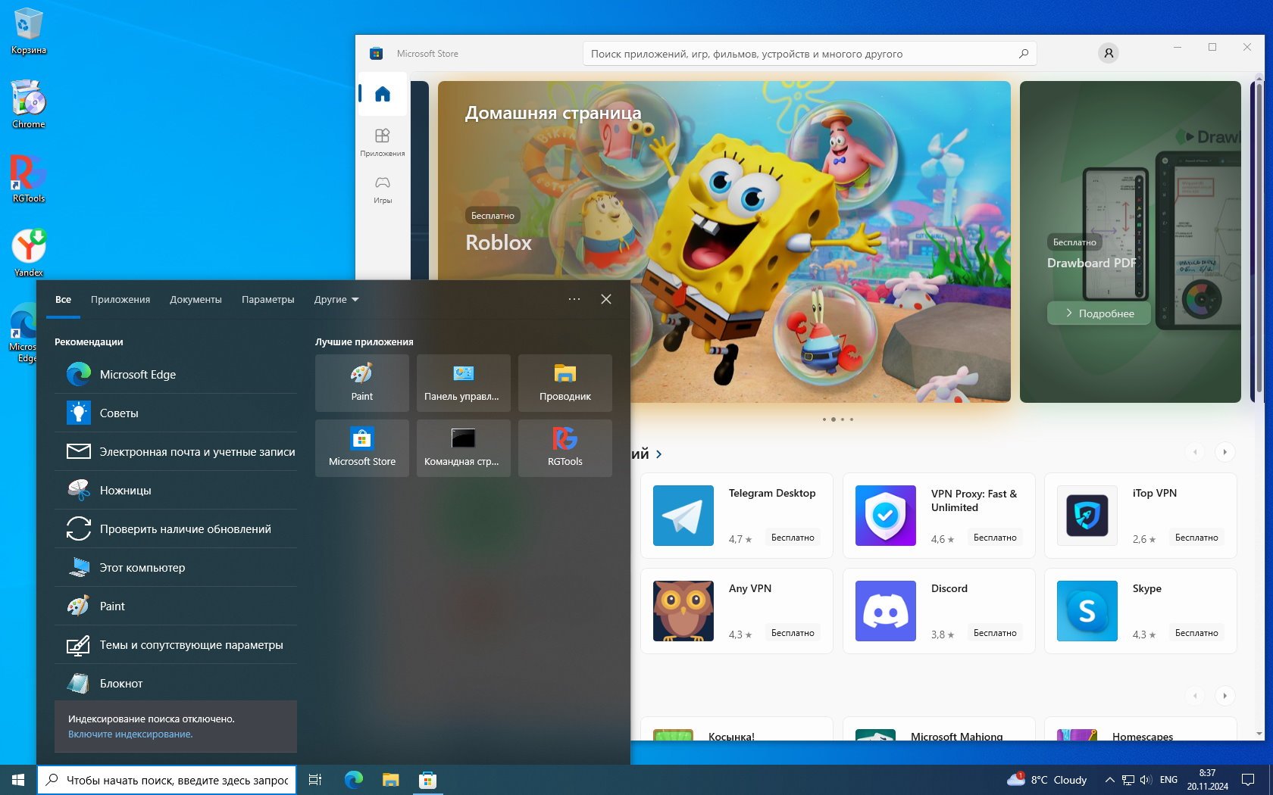
Task: Click Task View icon on taskbar
Action: click(x=315, y=780)
